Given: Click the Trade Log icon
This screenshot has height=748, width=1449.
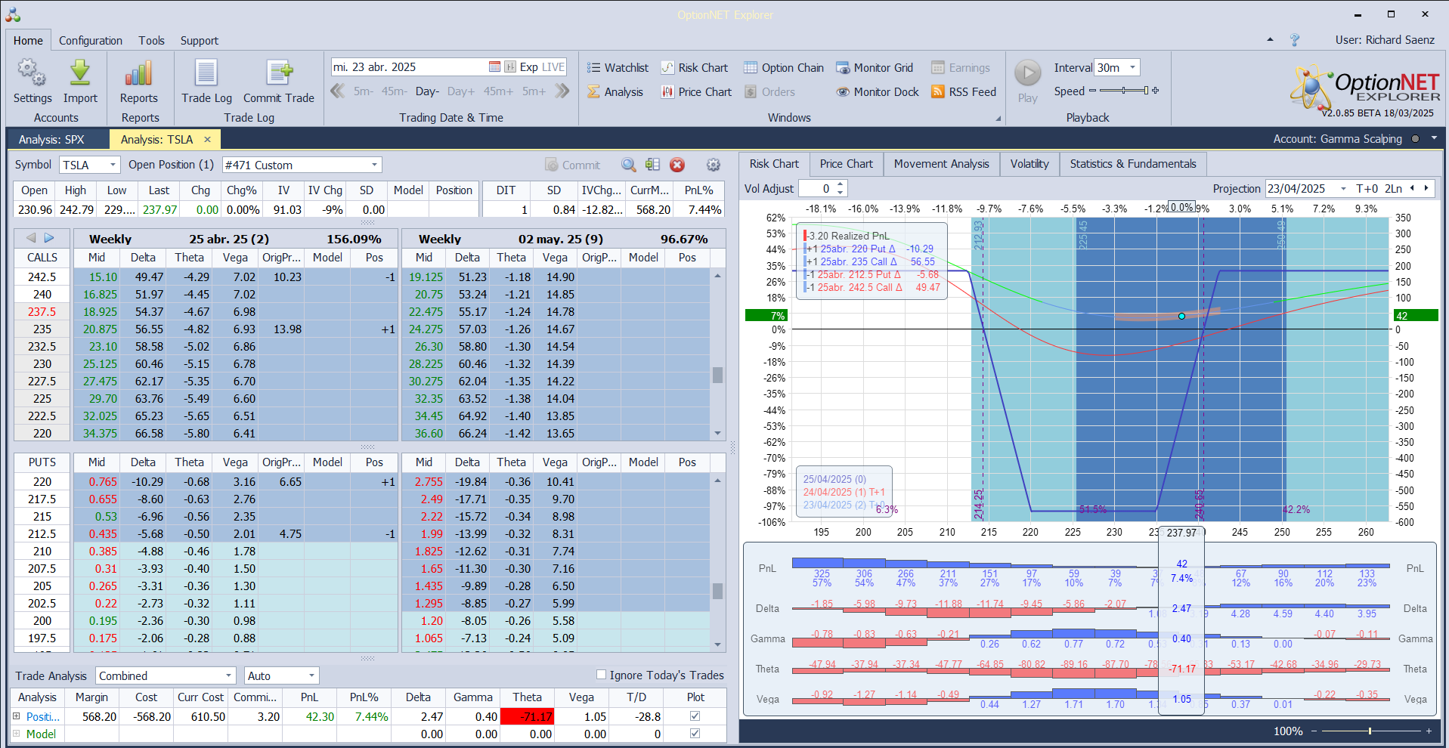Looking at the screenshot, I should [206, 73].
